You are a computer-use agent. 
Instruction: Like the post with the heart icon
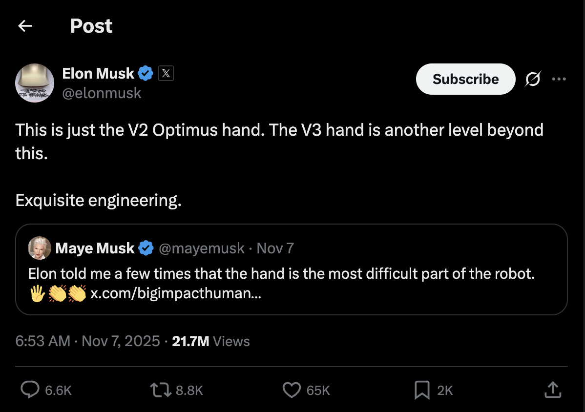pyautogui.click(x=292, y=390)
